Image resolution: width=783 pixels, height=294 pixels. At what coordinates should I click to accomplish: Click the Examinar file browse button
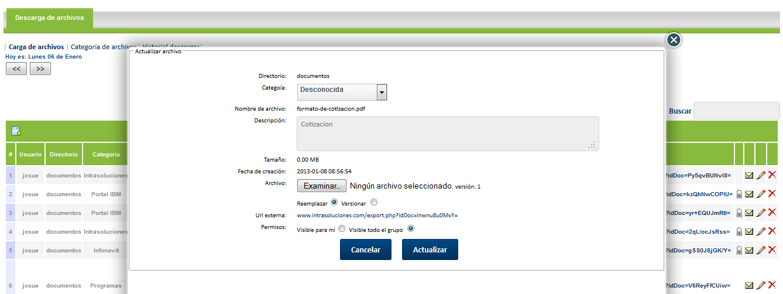click(x=322, y=186)
